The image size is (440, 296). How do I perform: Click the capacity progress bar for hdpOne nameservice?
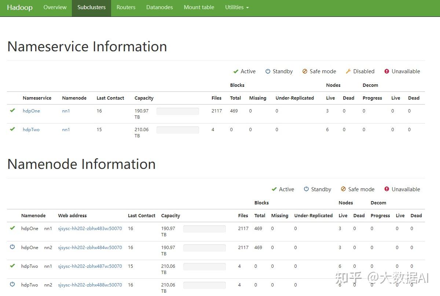pyautogui.click(x=178, y=111)
